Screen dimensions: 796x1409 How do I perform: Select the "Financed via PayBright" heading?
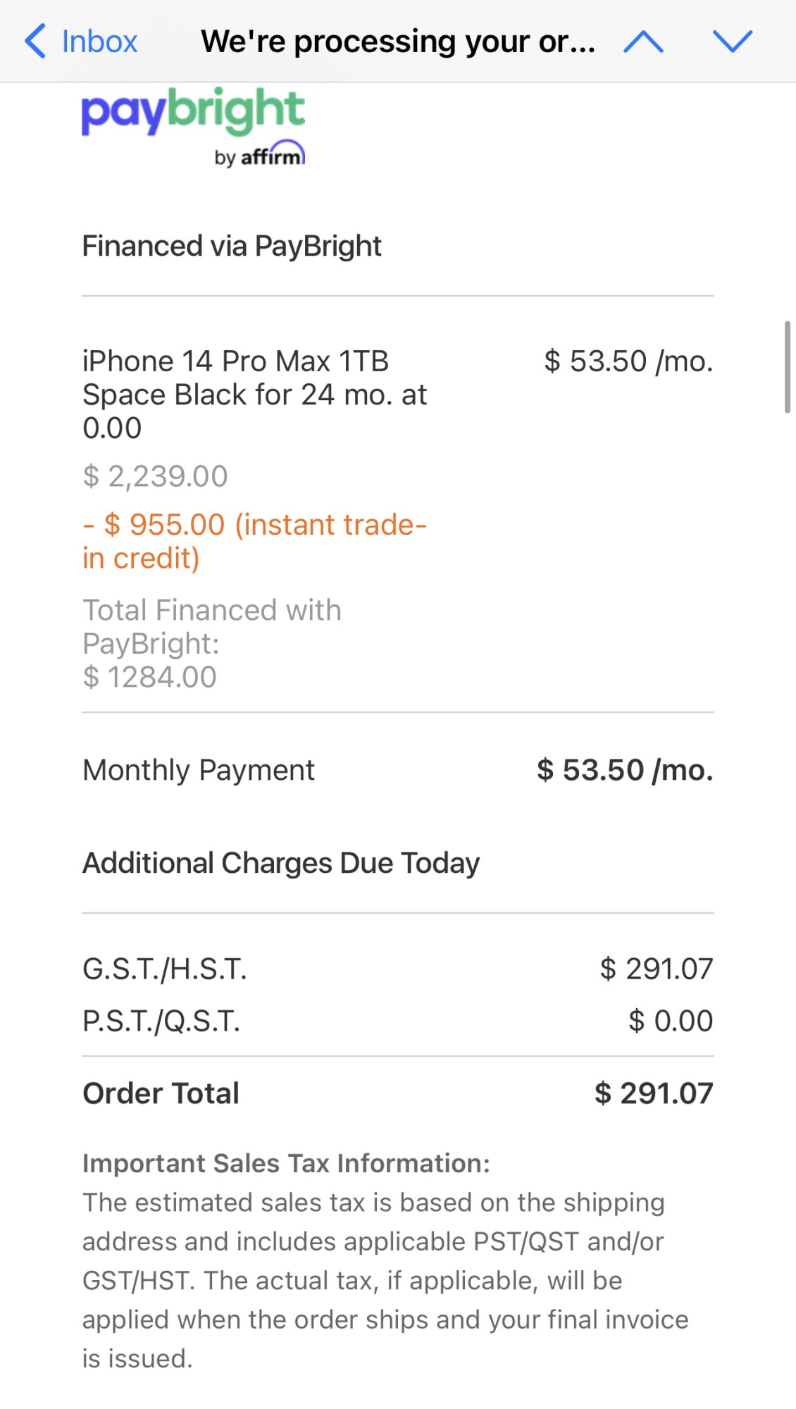click(x=232, y=246)
